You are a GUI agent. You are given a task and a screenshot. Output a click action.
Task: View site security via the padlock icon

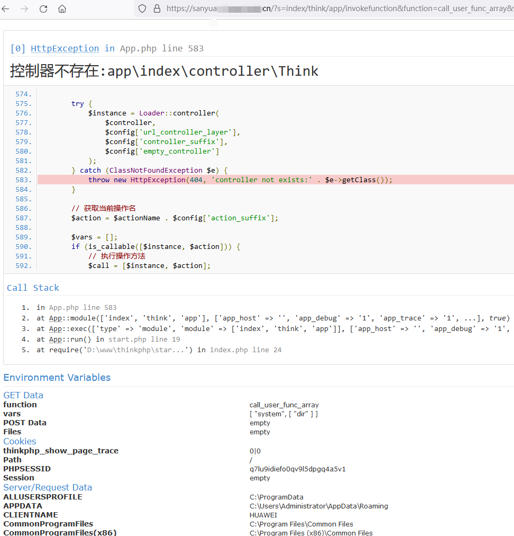click(x=157, y=8)
